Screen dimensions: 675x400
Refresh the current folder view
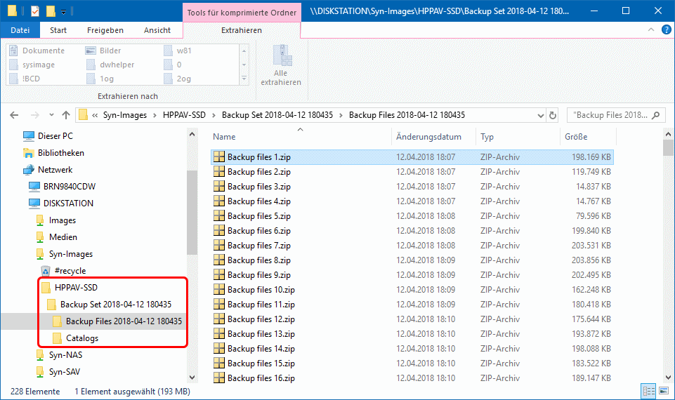pos(553,115)
